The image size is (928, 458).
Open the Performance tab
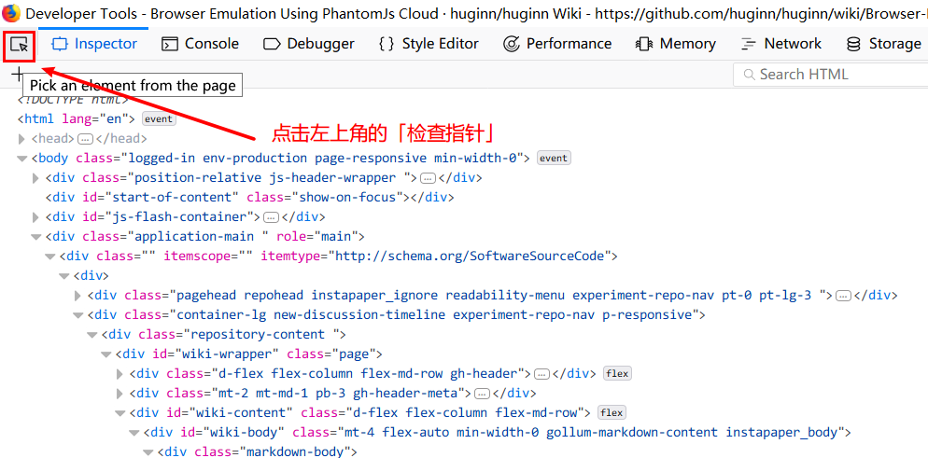pos(557,44)
